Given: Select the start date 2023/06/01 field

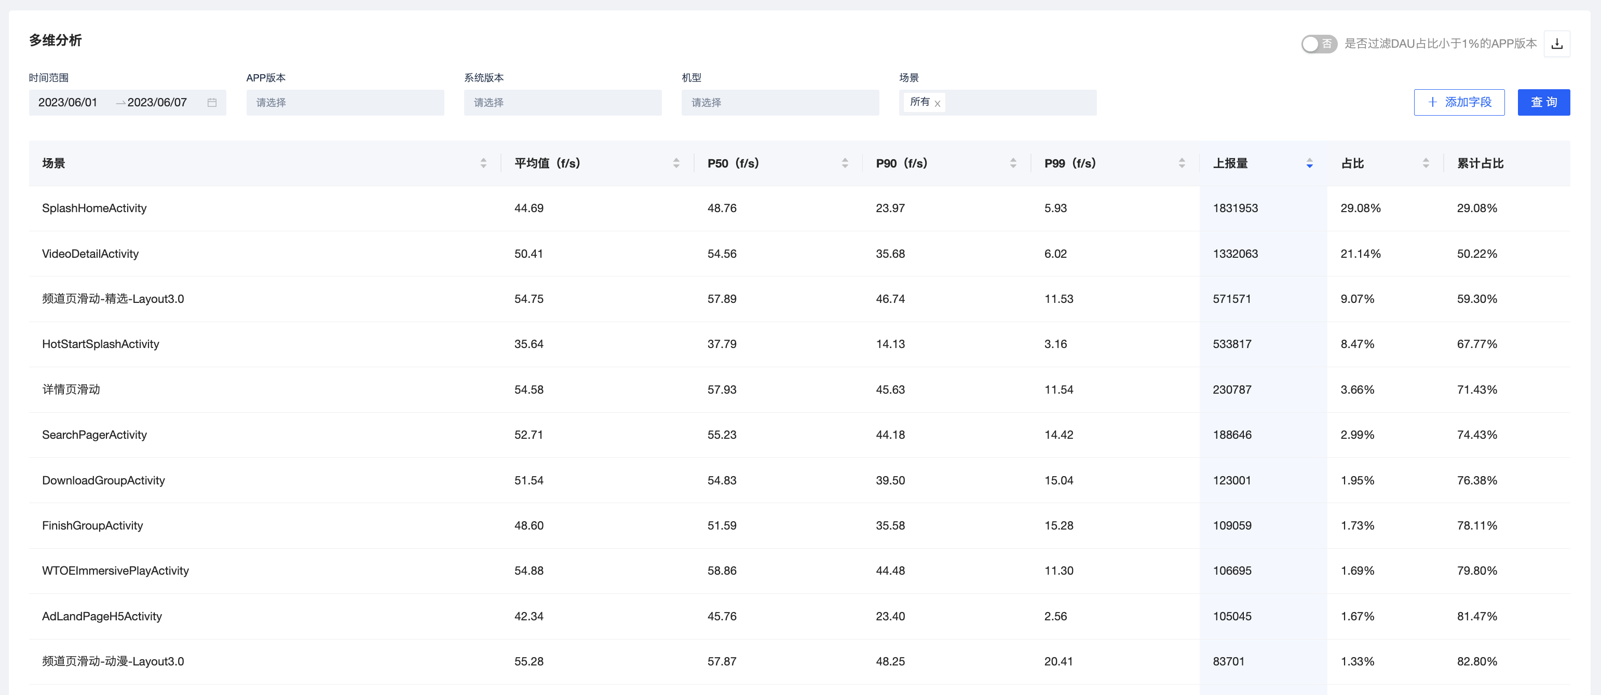Looking at the screenshot, I should point(67,103).
